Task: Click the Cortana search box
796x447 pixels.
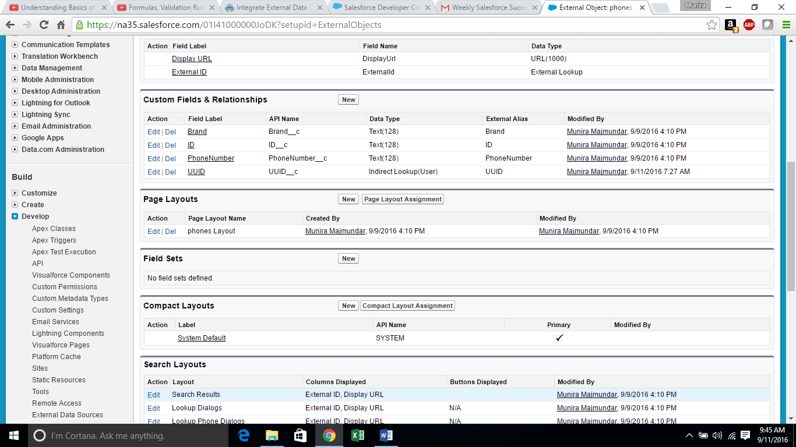Action: tap(129, 435)
